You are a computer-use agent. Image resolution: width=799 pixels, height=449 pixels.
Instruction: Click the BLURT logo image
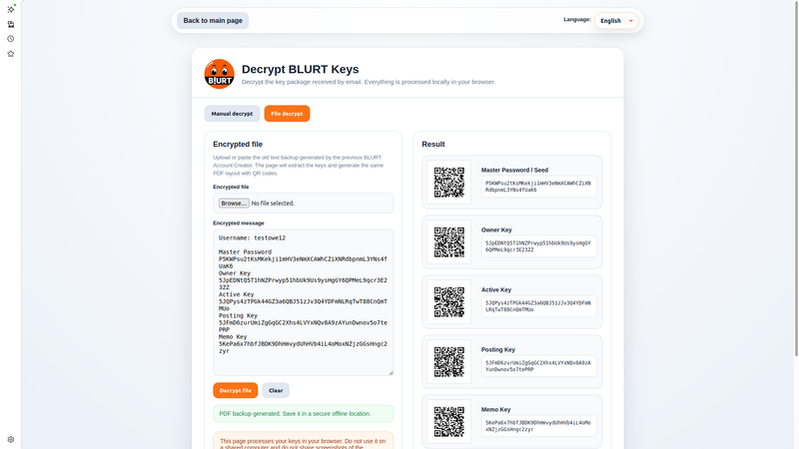219,74
